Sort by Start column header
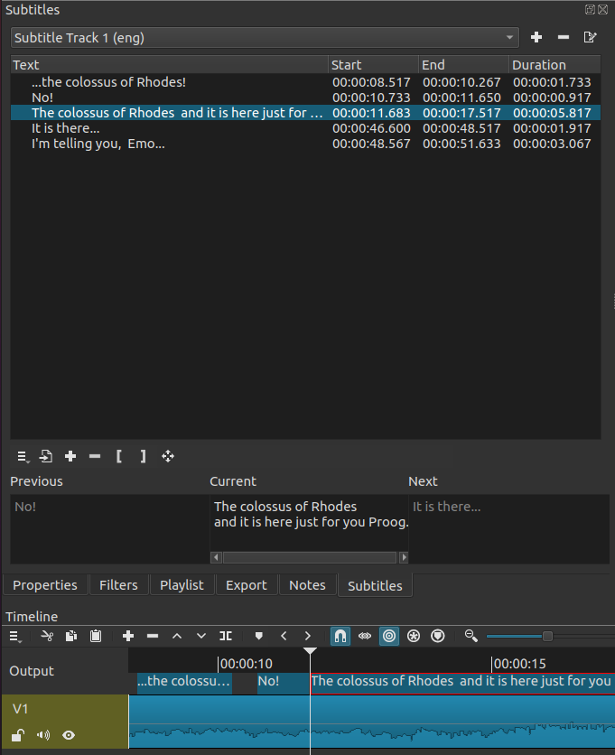 pos(374,65)
